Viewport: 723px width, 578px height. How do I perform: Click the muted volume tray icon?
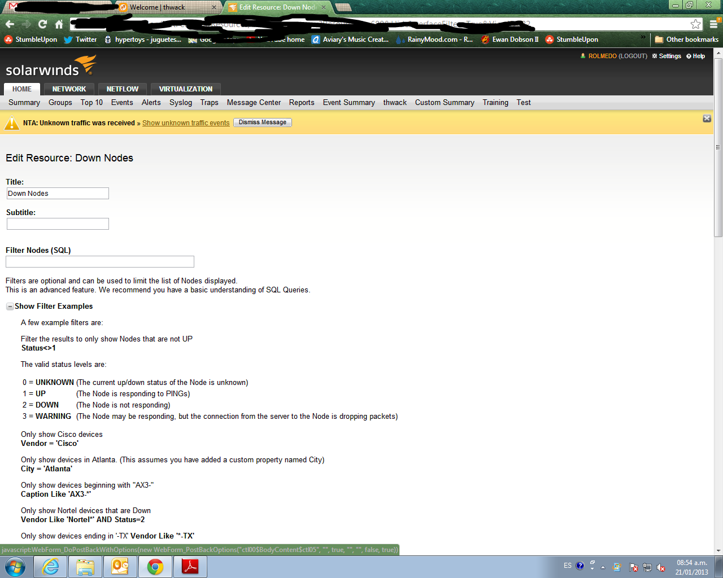661,568
